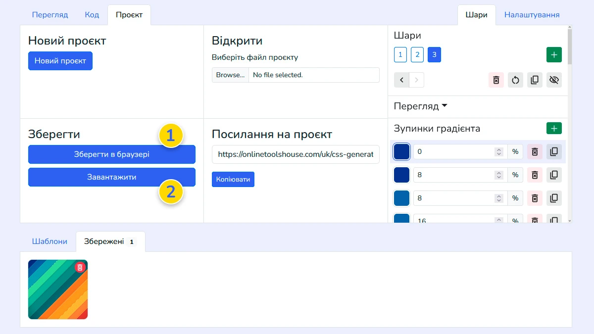Viewport: 594px width, 334px height.
Task: Click the left arrow to reorder layer
Action: (401, 80)
